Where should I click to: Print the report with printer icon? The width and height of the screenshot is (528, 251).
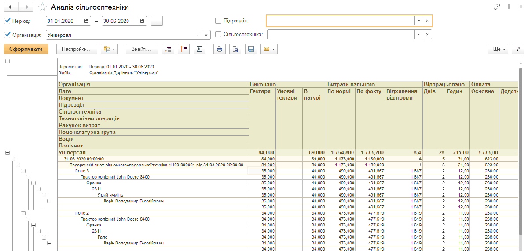click(219, 49)
